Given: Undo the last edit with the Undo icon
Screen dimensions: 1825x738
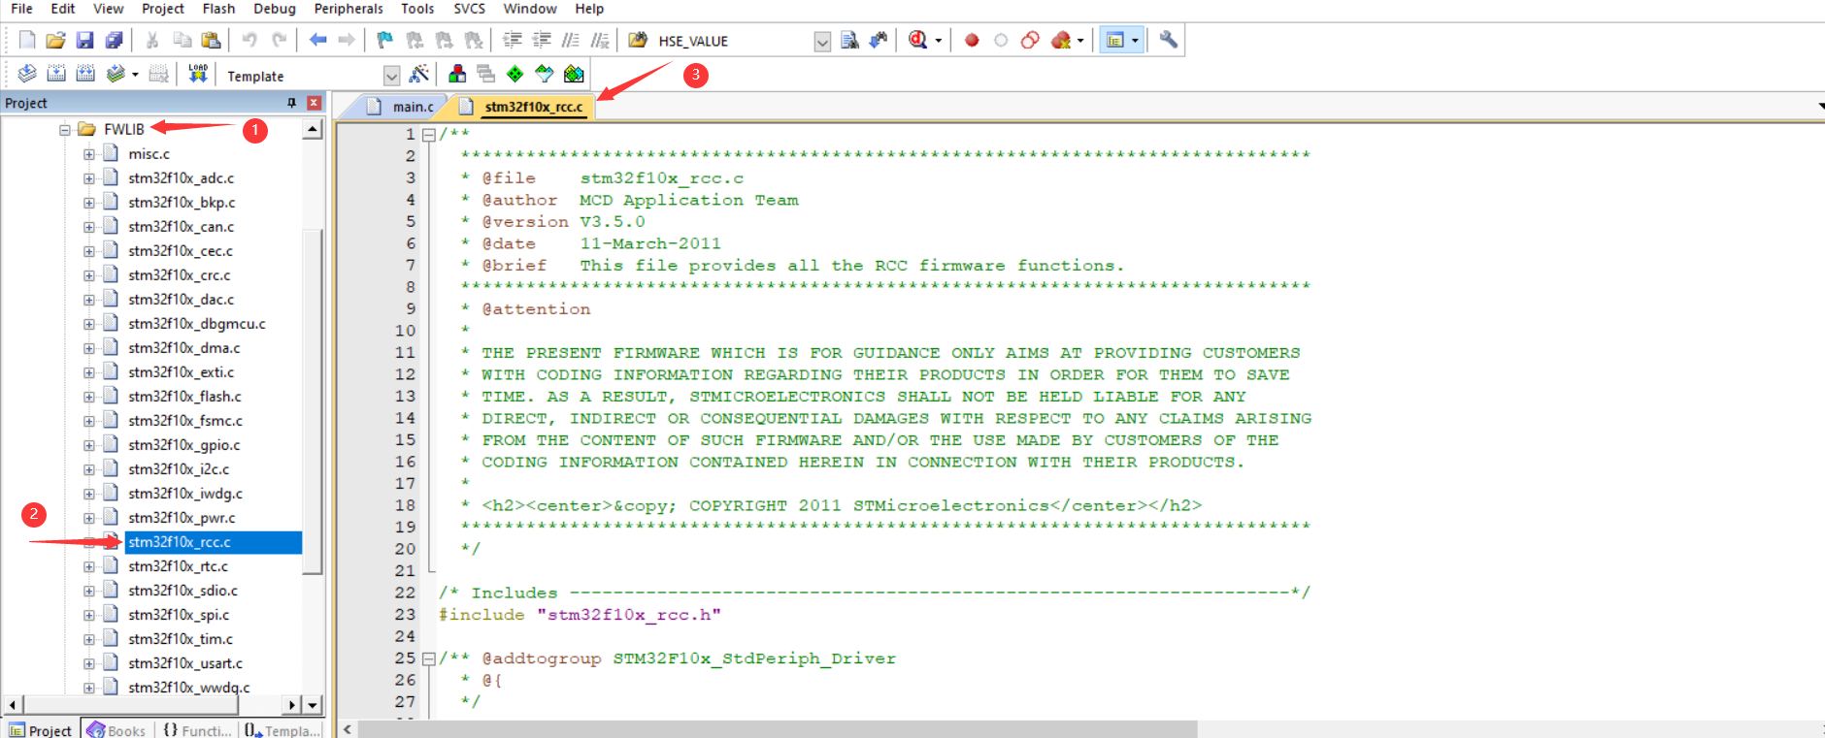Looking at the screenshot, I should coord(249,40).
